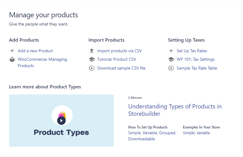
Task: Click the graduation cap icon beside Tutorial: Product CSV
Action: click(x=92, y=60)
